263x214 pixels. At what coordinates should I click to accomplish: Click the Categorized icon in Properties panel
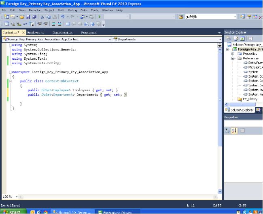tap(228, 130)
